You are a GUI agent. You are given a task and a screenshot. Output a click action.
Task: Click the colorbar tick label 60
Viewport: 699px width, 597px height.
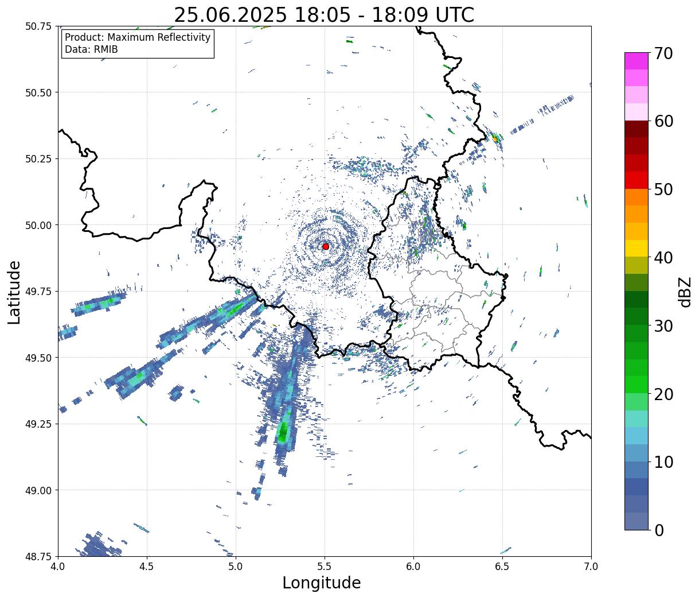coord(663,121)
